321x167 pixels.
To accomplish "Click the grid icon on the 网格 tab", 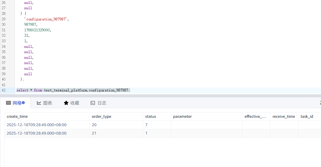I will (x=9, y=103).
